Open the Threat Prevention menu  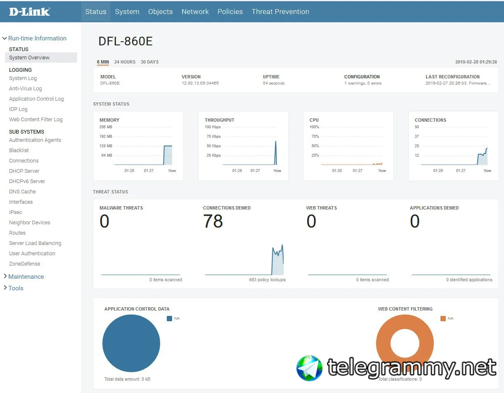280,12
